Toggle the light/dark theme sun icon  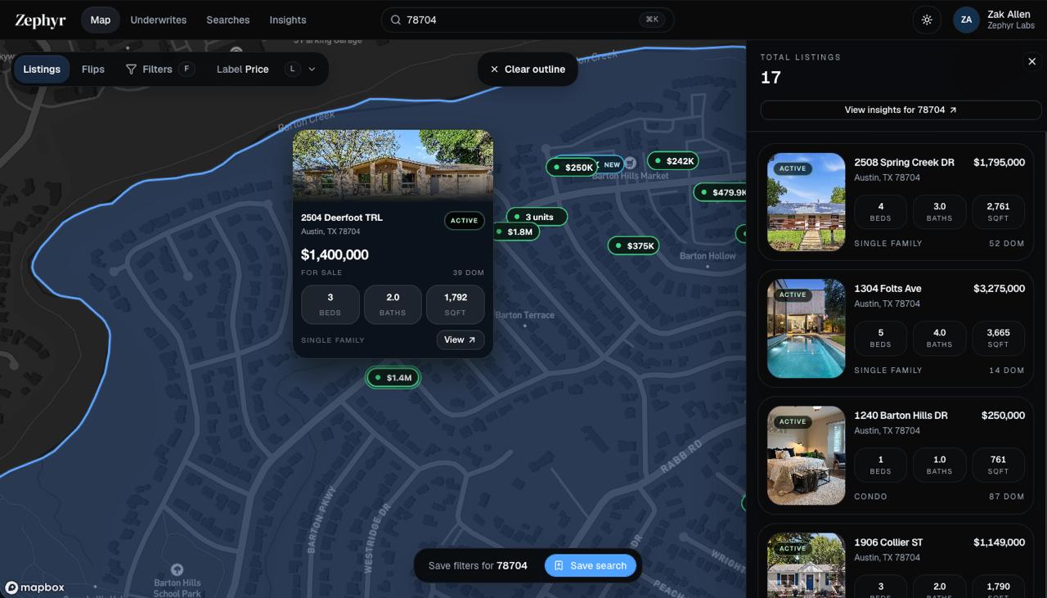tap(927, 20)
